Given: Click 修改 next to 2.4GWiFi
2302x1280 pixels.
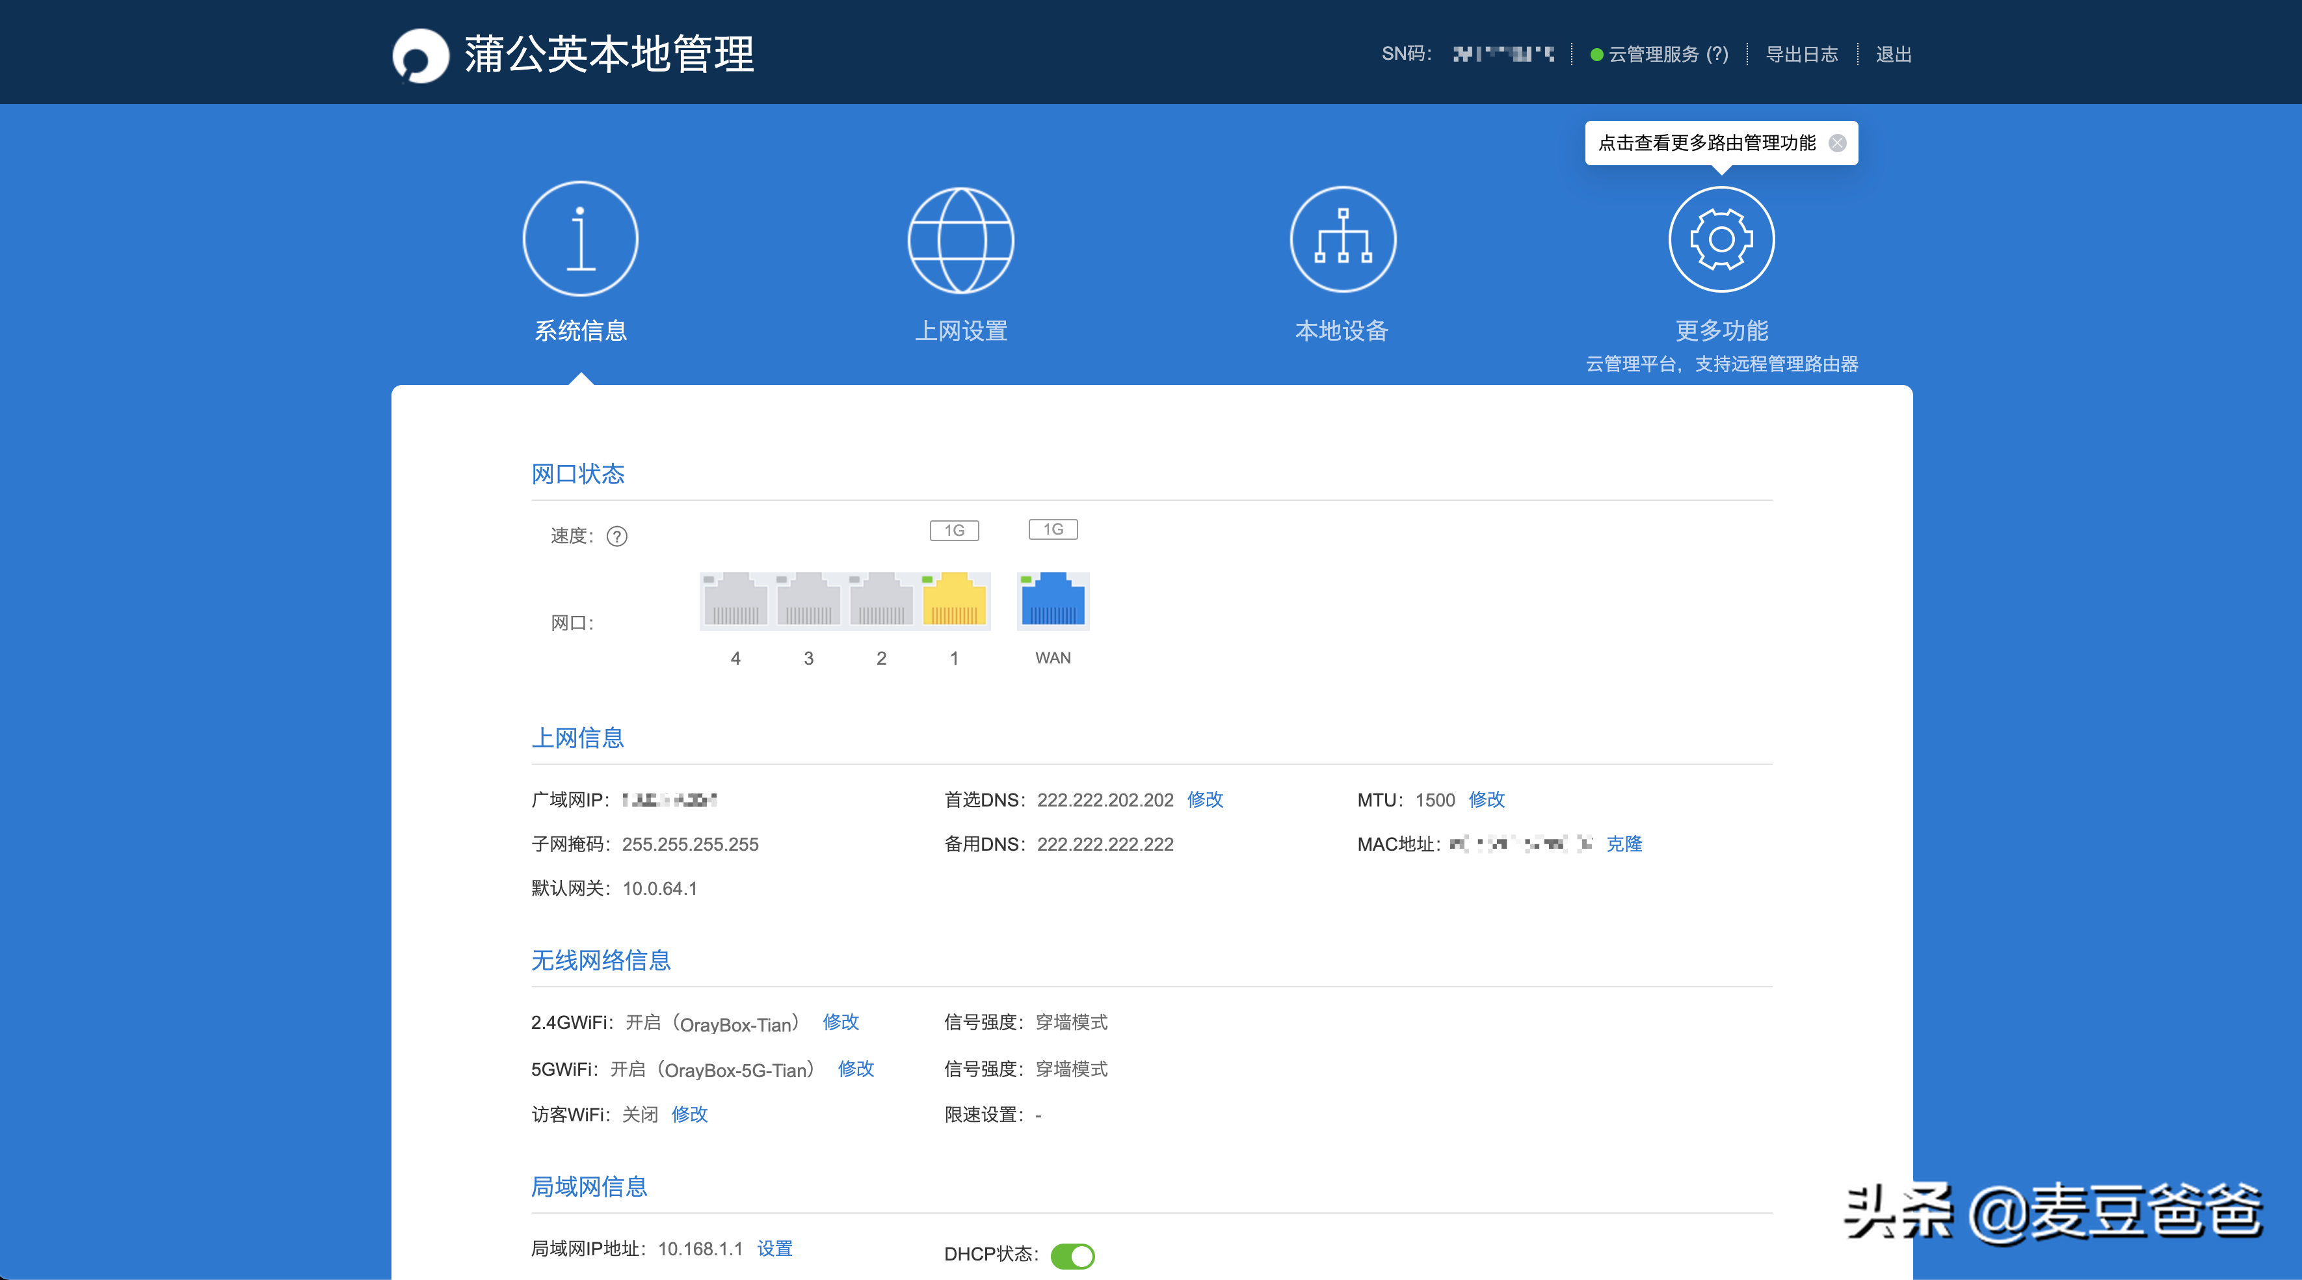Looking at the screenshot, I should (x=840, y=1022).
